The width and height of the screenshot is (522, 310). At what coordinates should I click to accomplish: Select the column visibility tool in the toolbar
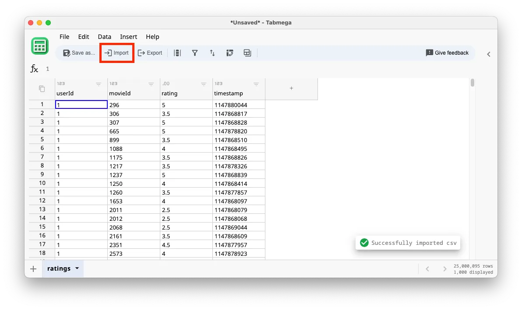click(x=177, y=52)
